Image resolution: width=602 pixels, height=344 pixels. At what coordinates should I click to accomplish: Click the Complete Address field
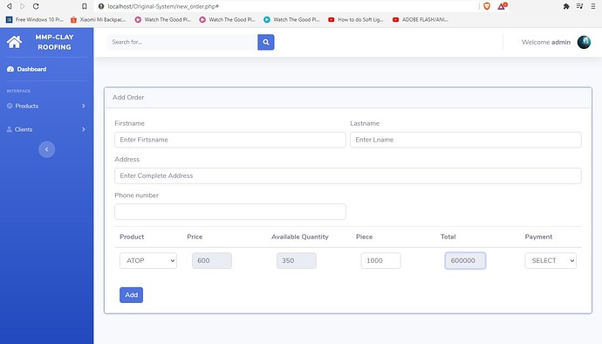click(348, 175)
